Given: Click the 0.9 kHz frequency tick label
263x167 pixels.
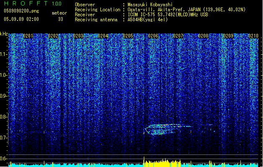Looking at the screenshot, I should 3,96.
